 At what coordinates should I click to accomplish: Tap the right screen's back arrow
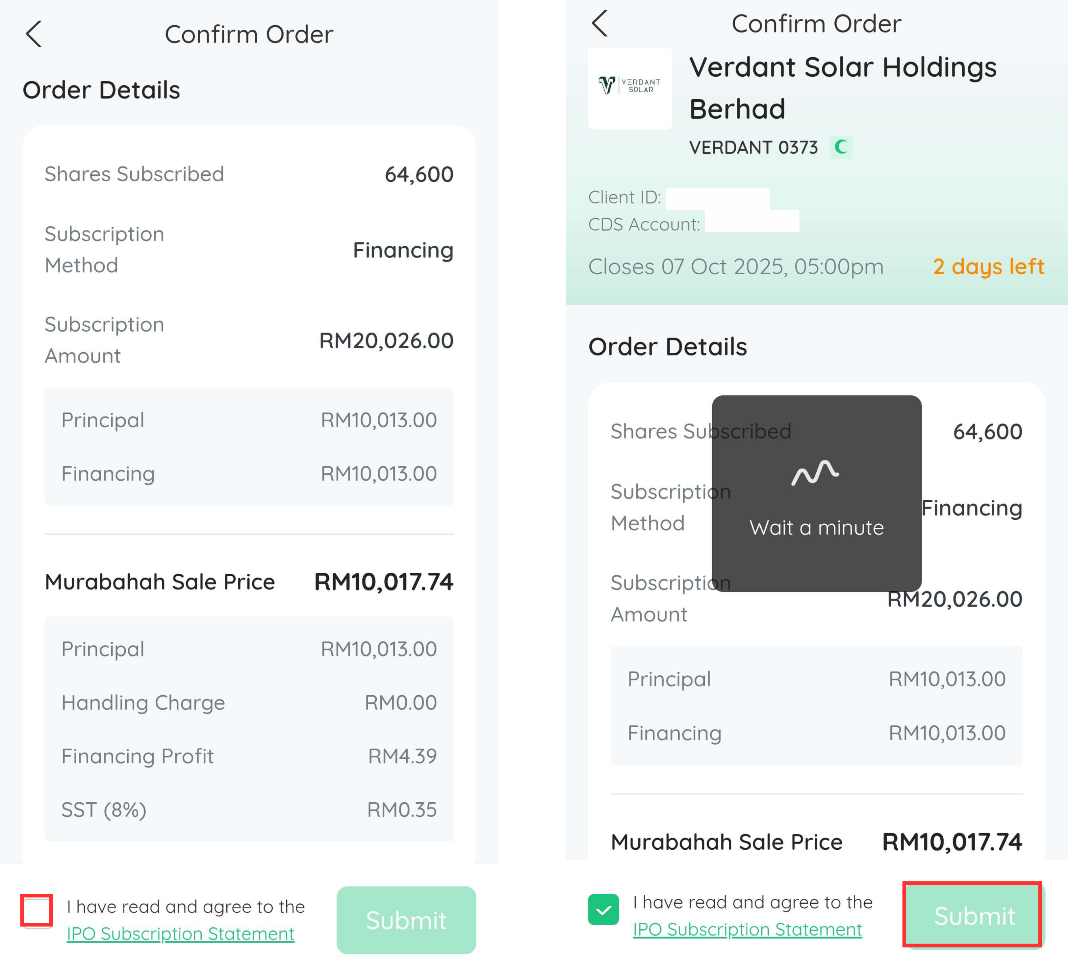(599, 23)
